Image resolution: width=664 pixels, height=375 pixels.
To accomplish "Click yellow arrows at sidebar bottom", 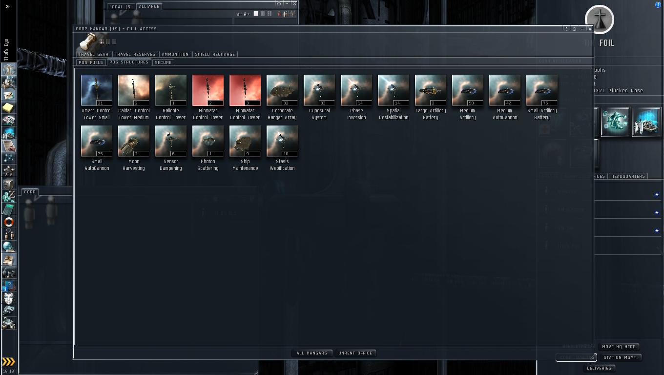I will click(8, 362).
